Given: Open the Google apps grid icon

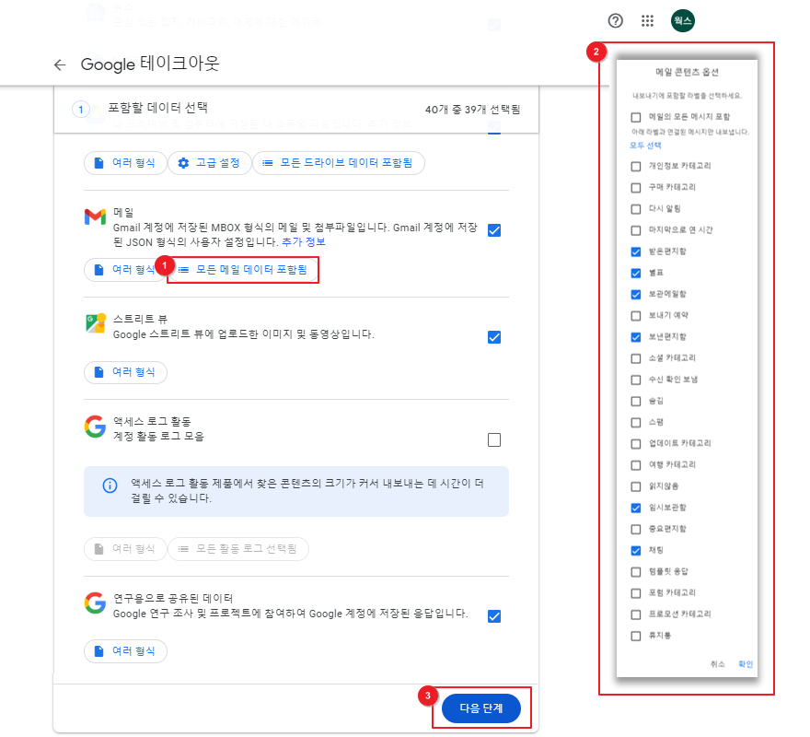Looking at the screenshot, I should [x=647, y=20].
